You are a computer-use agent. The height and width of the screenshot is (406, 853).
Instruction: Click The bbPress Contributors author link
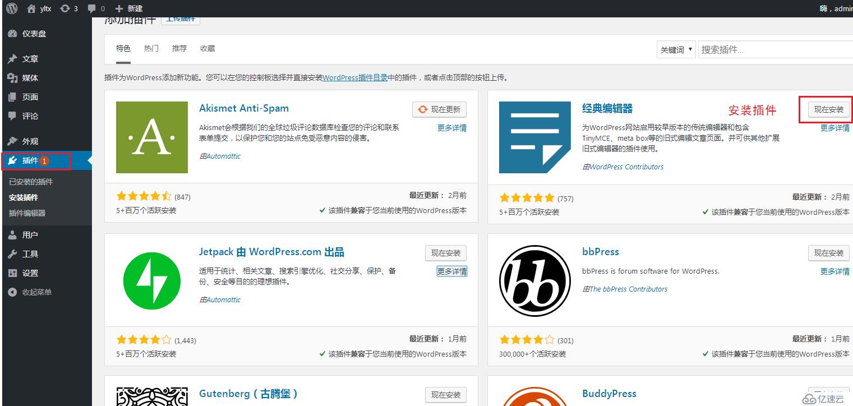[628, 289]
